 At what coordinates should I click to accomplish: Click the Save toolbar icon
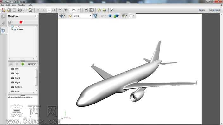tap(14, 10)
